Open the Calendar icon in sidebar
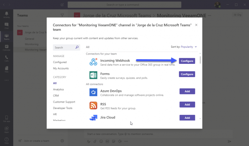249x146 pixels. [x=6, y=47]
